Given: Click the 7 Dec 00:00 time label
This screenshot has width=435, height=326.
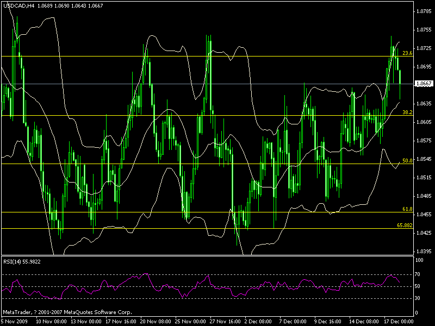Looking at the screenshot, I should pos(293,321).
